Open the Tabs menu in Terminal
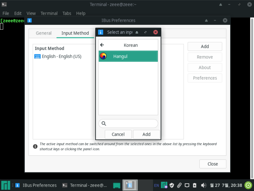Viewport: 254px width, 191px height. 67,13
